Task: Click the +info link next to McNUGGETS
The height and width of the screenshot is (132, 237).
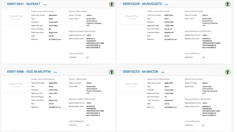Action: click(x=166, y=5)
